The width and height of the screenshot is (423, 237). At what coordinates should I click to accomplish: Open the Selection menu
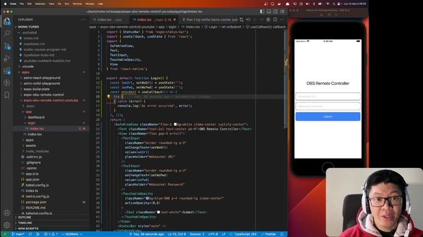pos(40,4)
